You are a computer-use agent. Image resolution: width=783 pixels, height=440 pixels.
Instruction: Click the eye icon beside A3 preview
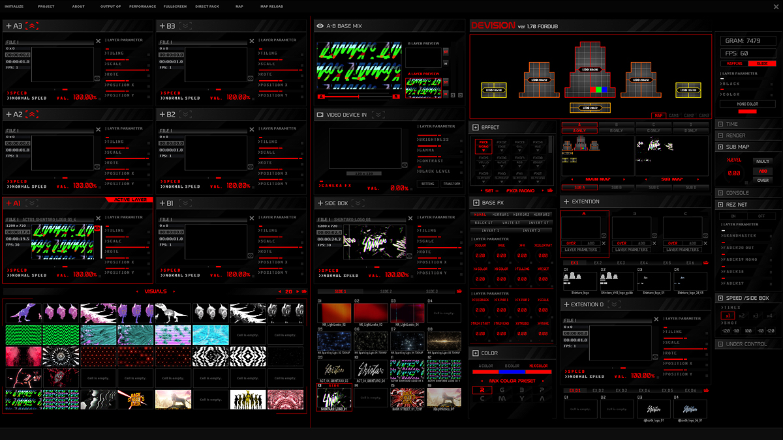[x=97, y=78]
